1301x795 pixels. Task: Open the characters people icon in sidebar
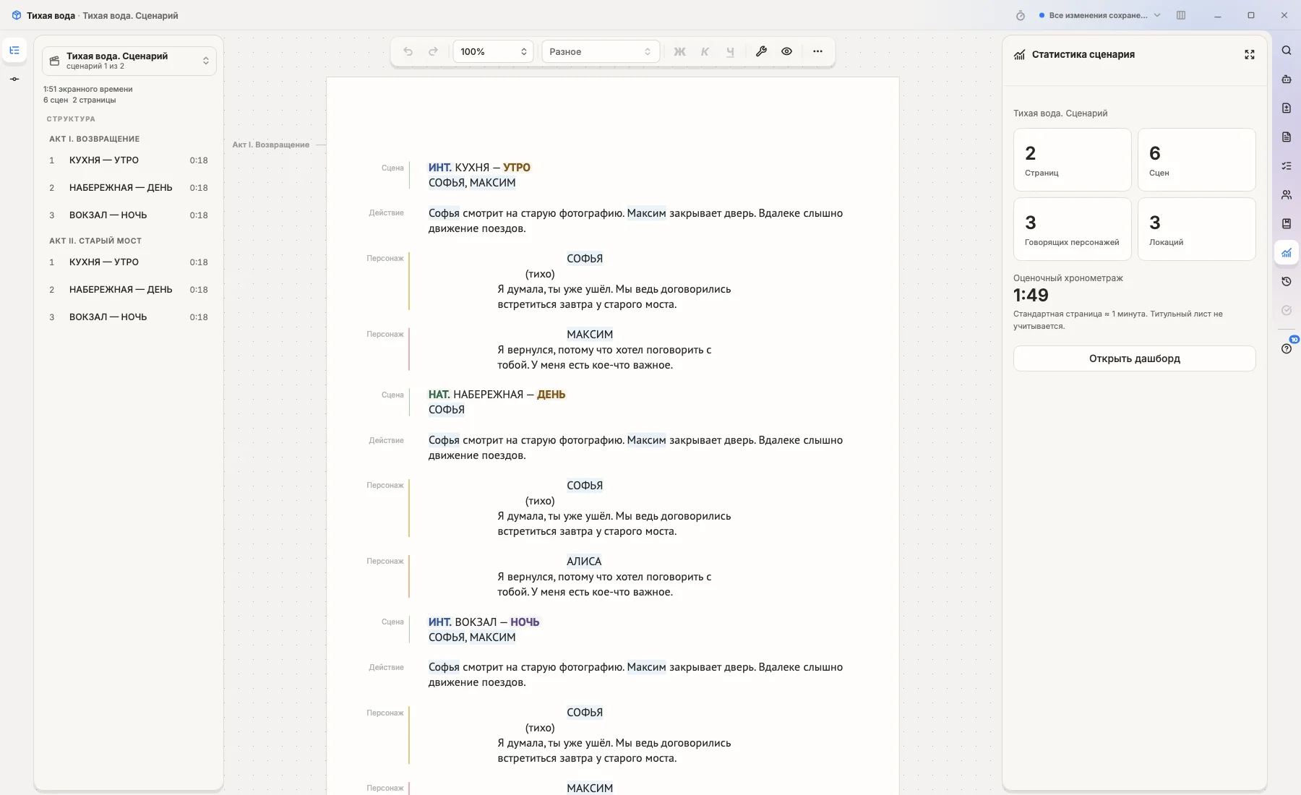tap(1287, 195)
